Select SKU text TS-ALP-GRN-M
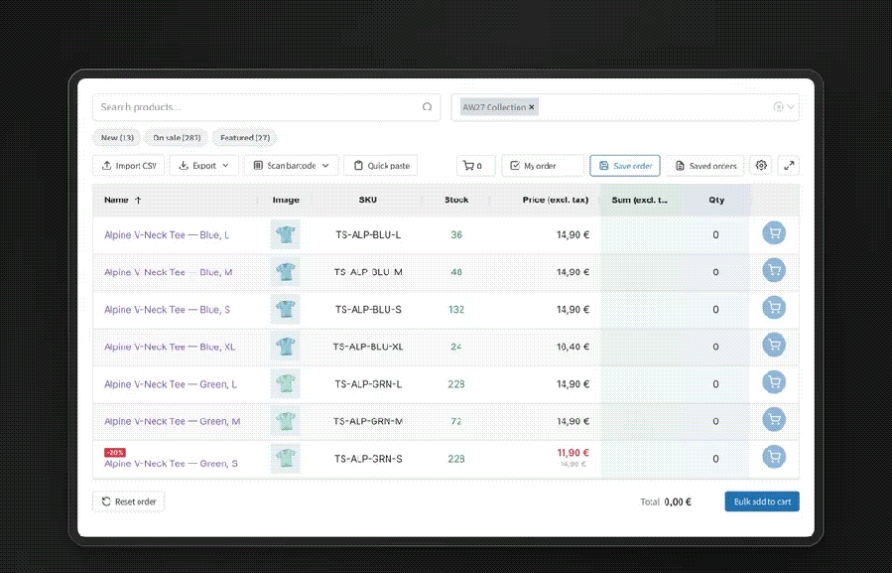The height and width of the screenshot is (573, 892). click(367, 421)
